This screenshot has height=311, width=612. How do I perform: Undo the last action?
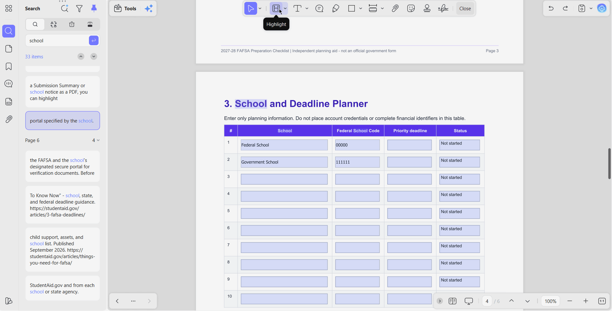[x=551, y=9]
